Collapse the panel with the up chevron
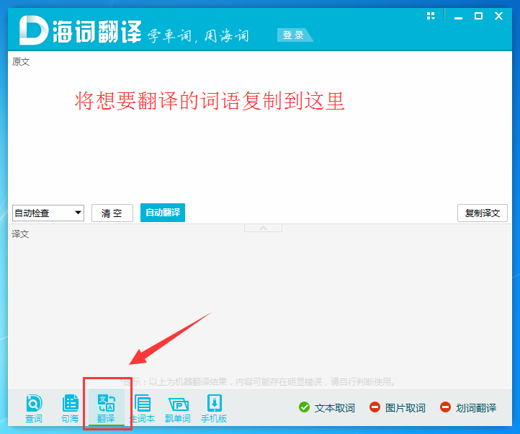Viewport: 520px width, 434px height. [x=262, y=228]
